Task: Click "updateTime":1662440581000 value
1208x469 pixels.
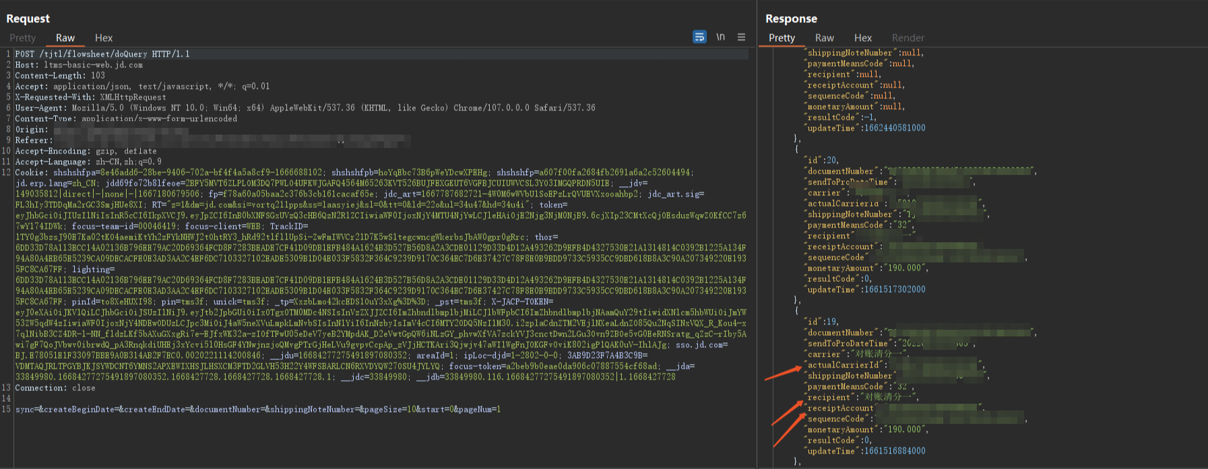Action: point(895,128)
